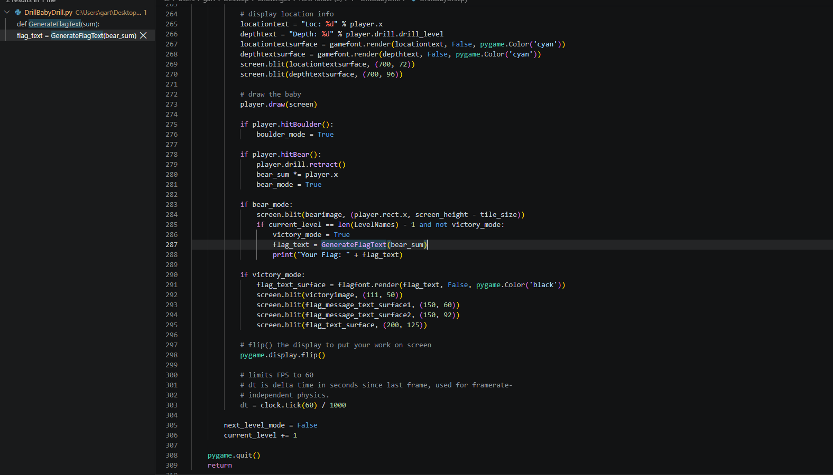This screenshot has height=475, width=833.
Task: Click 'pygame.quit()' on line 308
Action: [x=234, y=455]
